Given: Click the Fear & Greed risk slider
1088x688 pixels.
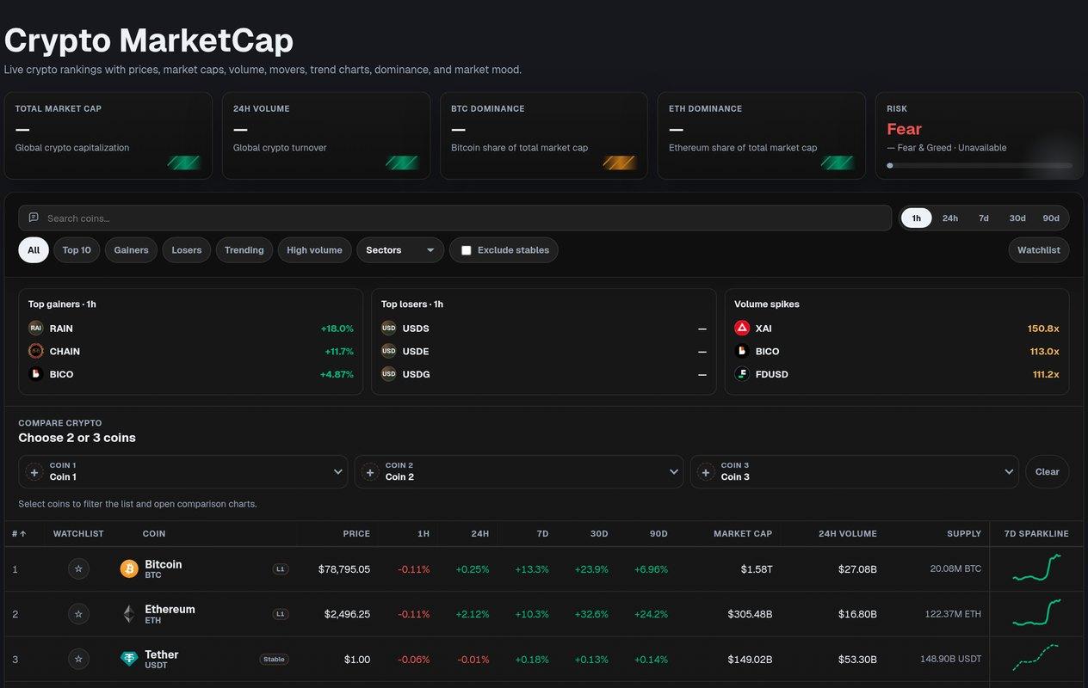Looking at the screenshot, I should (x=980, y=165).
